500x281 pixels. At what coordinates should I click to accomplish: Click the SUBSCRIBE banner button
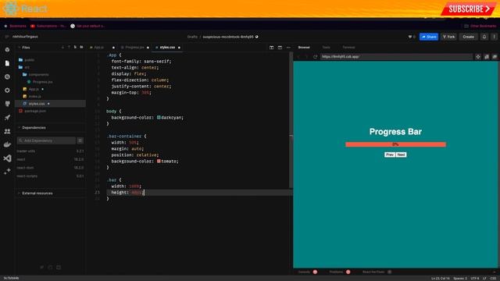(469, 9)
